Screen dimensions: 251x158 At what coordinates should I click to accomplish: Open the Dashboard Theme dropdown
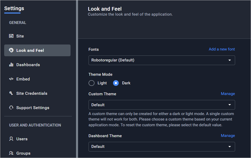pos(161,147)
